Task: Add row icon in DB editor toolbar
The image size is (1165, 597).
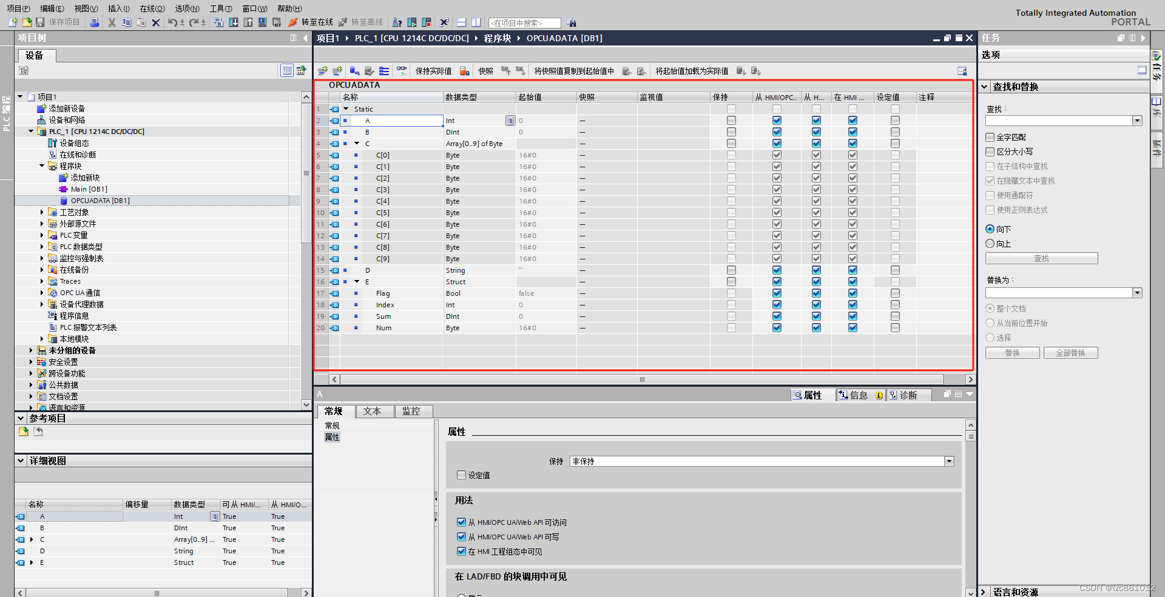Action: (337, 71)
